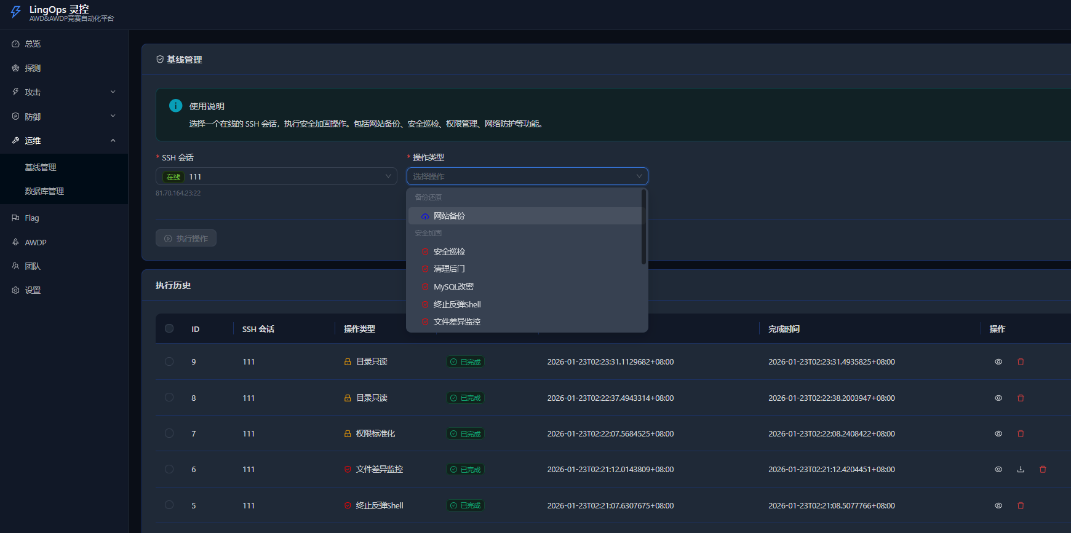This screenshot has height=533, width=1071.
Task: Toggle the select-all checkbox in table header
Action: pyautogui.click(x=169, y=328)
